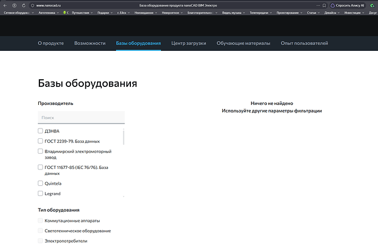Go back using the browser back arrow
The height and width of the screenshot is (246, 378).
(5, 5)
